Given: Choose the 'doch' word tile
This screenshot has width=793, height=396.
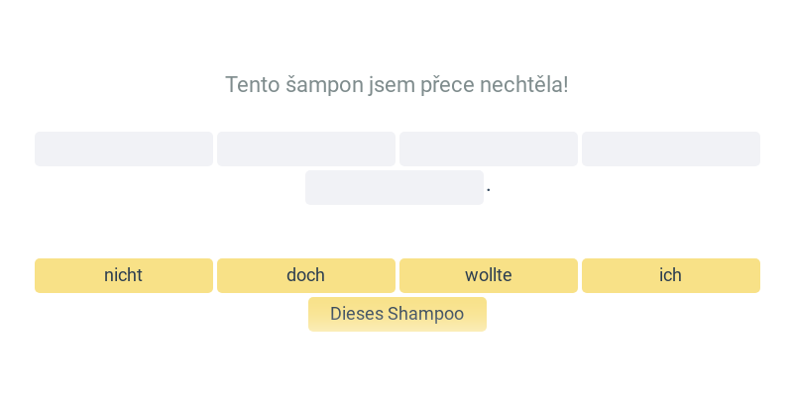Looking at the screenshot, I should click(x=306, y=275).
